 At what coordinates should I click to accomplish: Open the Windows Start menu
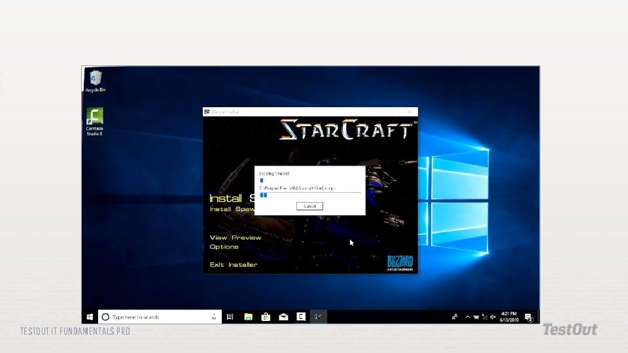(x=90, y=317)
